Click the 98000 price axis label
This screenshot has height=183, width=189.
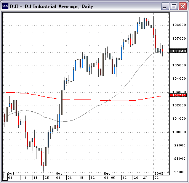[x=180, y=159]
